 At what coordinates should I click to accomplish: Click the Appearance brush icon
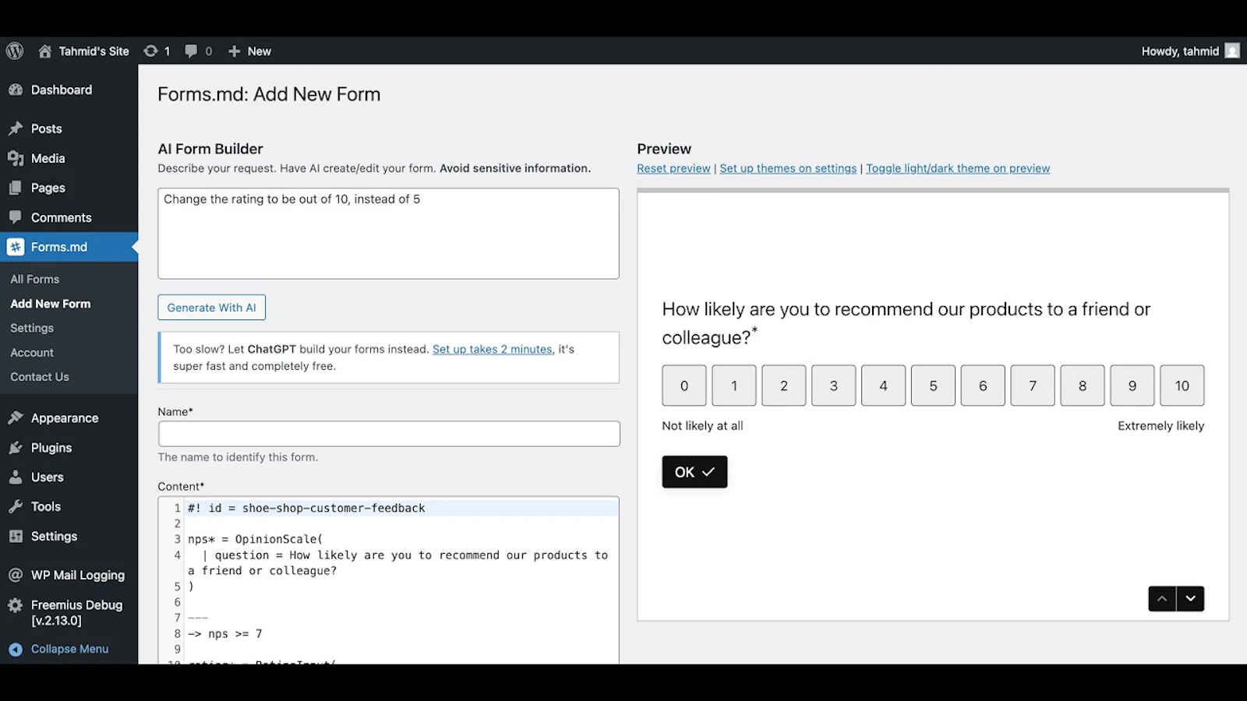tap(16, 418)
